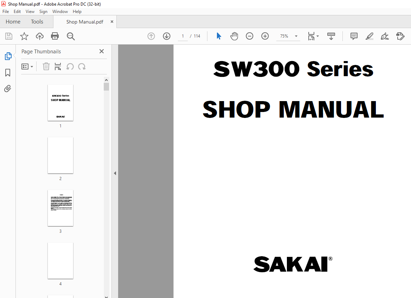Collapse the navigation pane arrow
Image resolution: width=411 pixels, height=298 pixels.
115,173
